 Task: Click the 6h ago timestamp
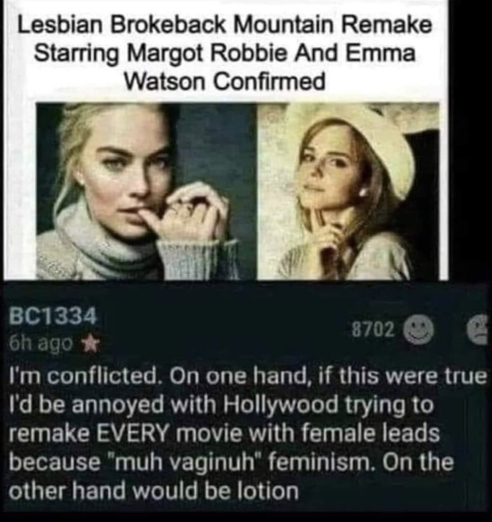tap(41, 343)
